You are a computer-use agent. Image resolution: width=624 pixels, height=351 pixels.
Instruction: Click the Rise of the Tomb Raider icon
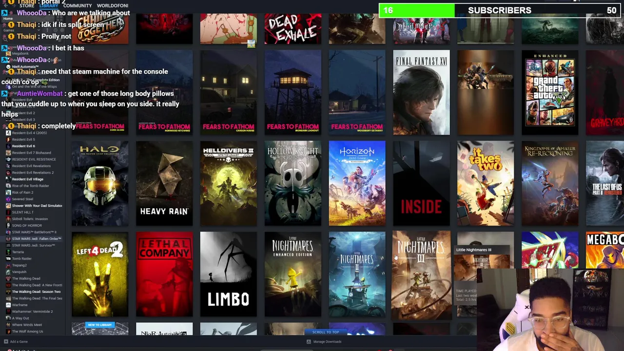pos(8,186)
